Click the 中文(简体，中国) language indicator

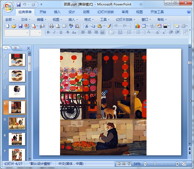point(71,164)
